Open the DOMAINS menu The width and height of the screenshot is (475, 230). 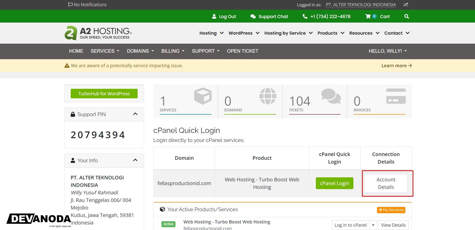click(x=140, y=51)
